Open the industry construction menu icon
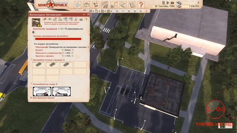Screen dimensions: 237x133 click(96, 5)
